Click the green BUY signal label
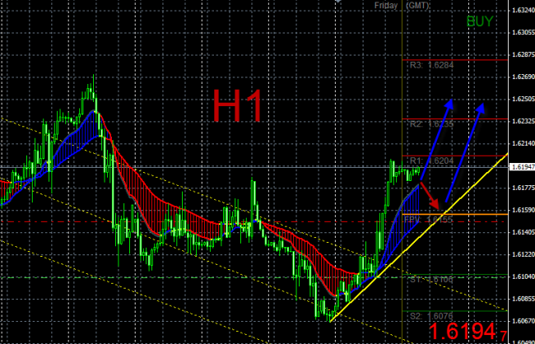 click(x=479, y=21)
